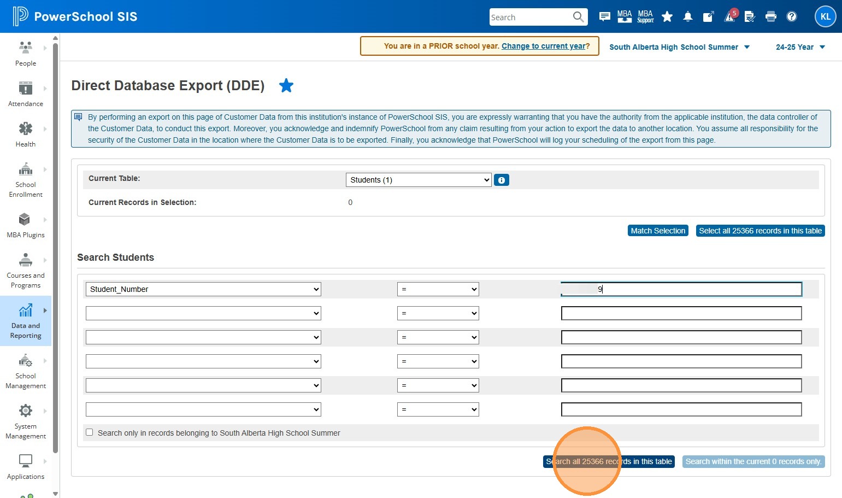Screen dimensions: 842x498
Task: Open the System Management navigation menu
Action: (x=26, y=421)
